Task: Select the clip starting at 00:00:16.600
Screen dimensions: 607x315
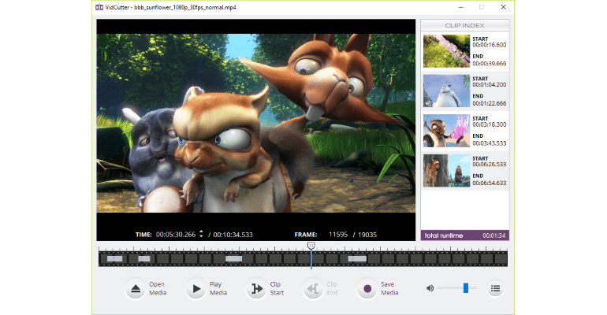Action: pos(464,51)
